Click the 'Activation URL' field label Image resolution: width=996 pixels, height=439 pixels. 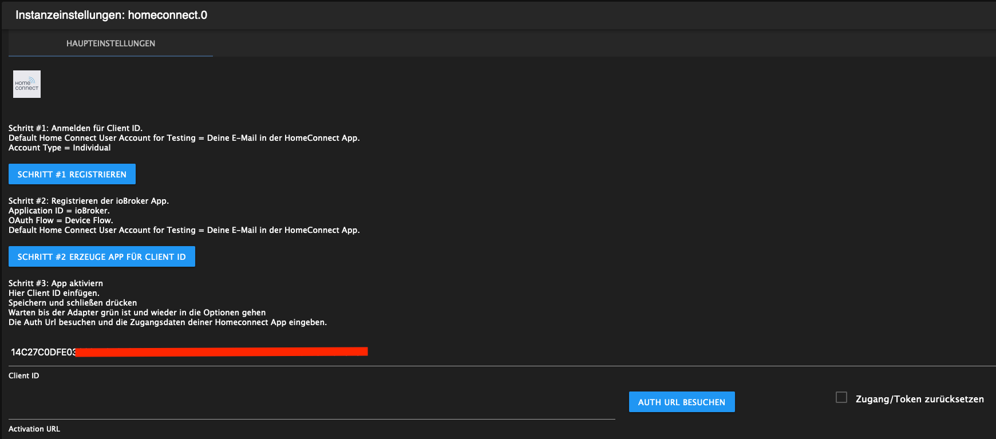(34, 429)
